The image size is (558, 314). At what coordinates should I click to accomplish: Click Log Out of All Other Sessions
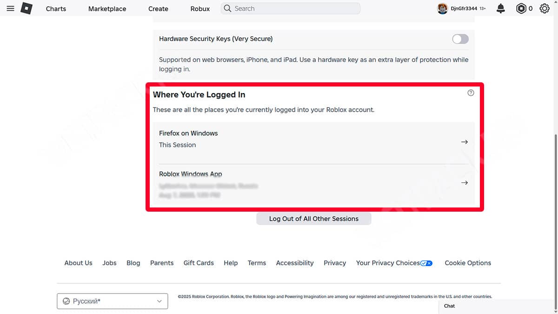coord(314,219)
